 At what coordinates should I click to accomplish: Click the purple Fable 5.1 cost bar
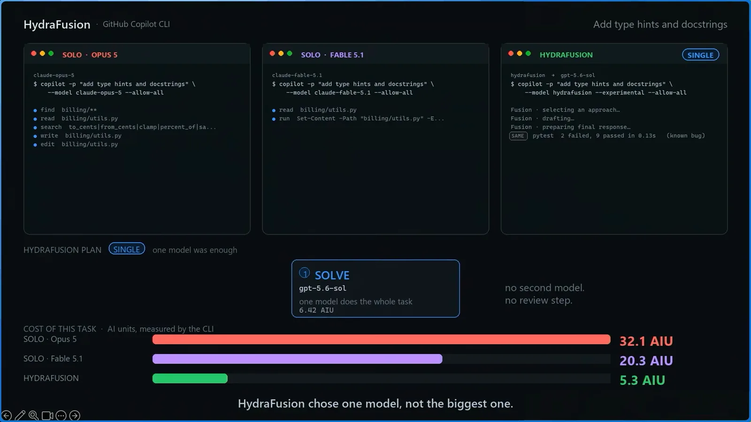297,359
